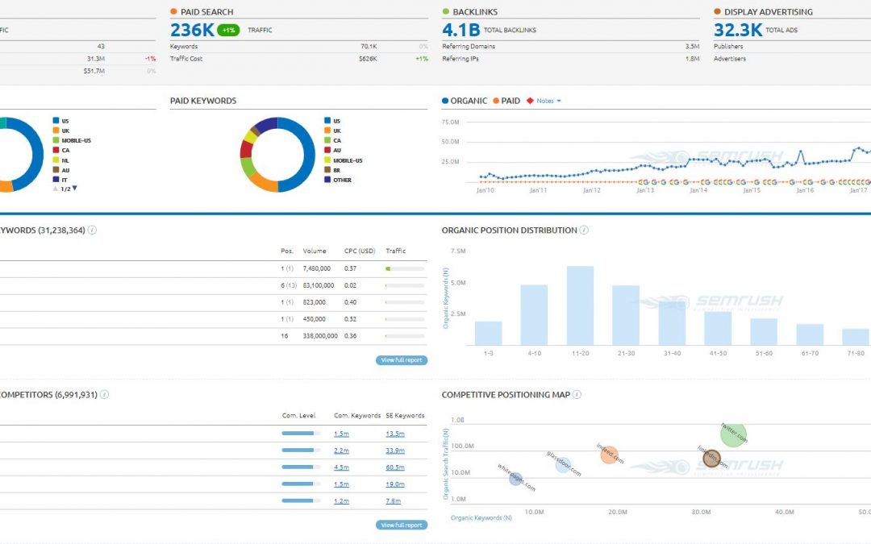
Task: Go to previous legend page with up triangle
Action: pos(55,189)
